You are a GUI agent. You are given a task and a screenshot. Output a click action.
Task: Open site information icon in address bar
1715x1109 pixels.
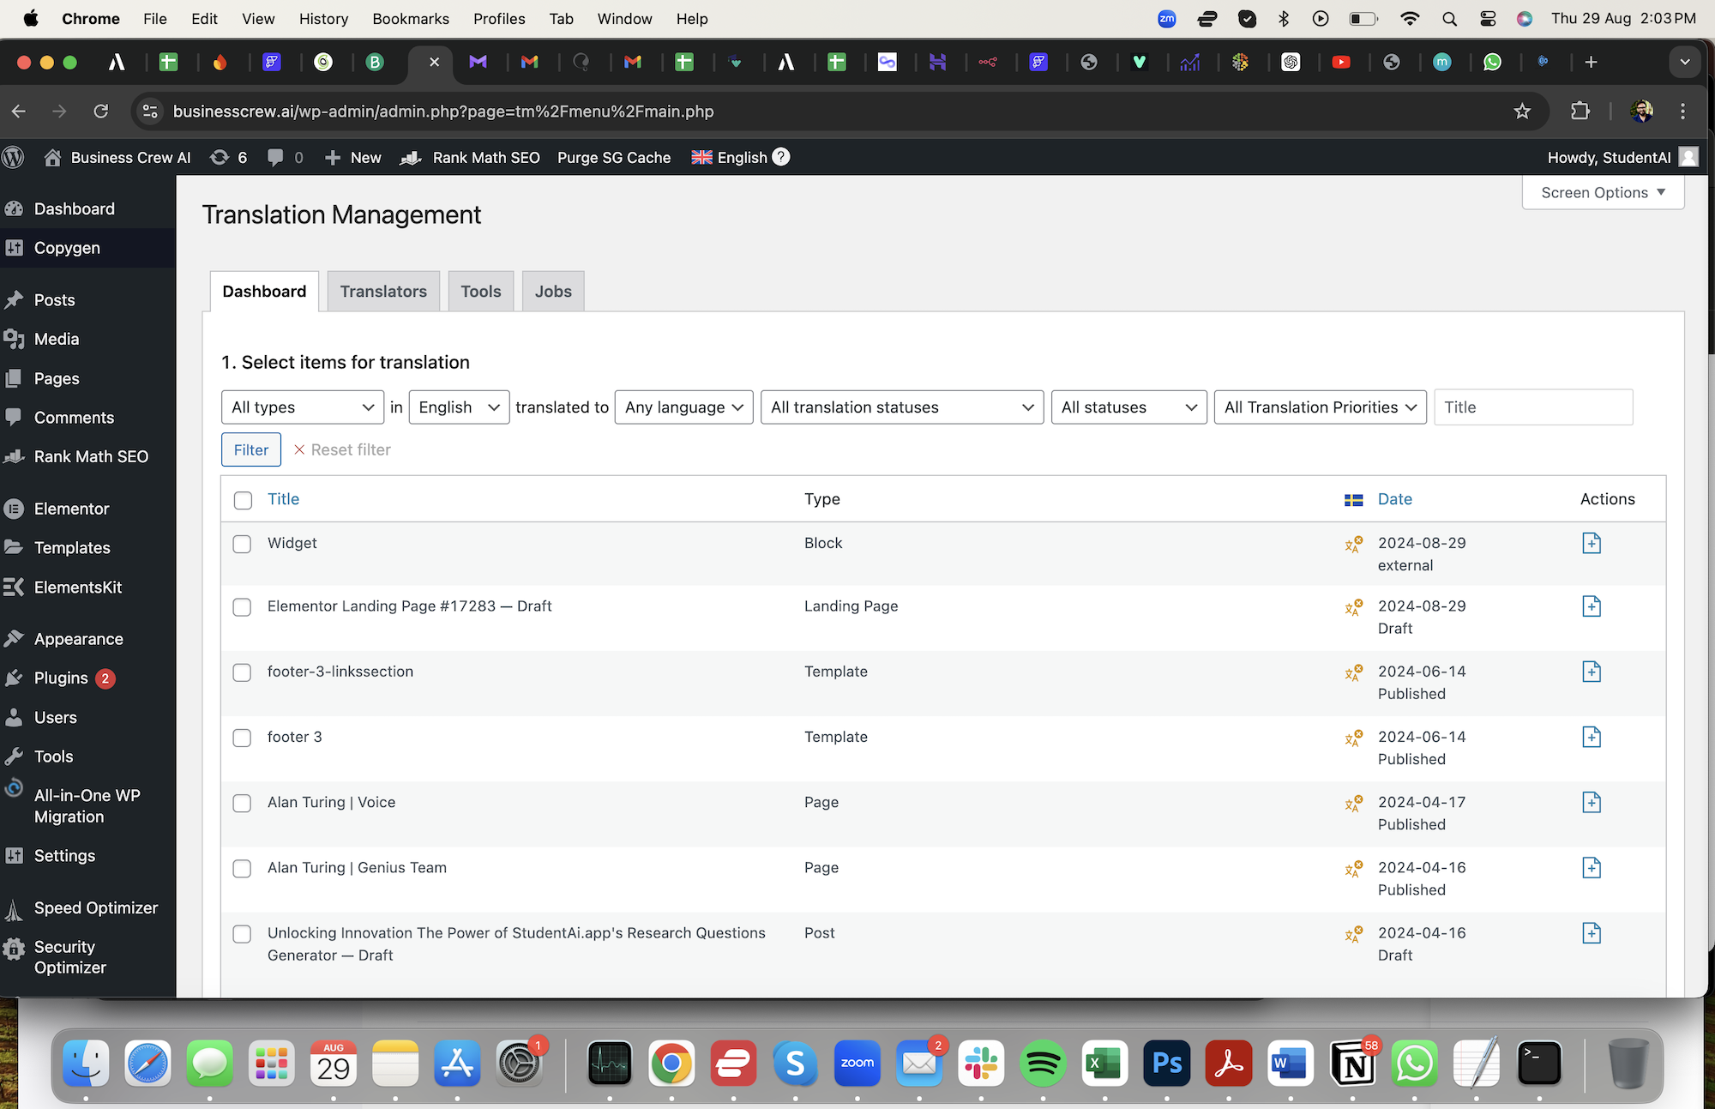pos(150,112)
